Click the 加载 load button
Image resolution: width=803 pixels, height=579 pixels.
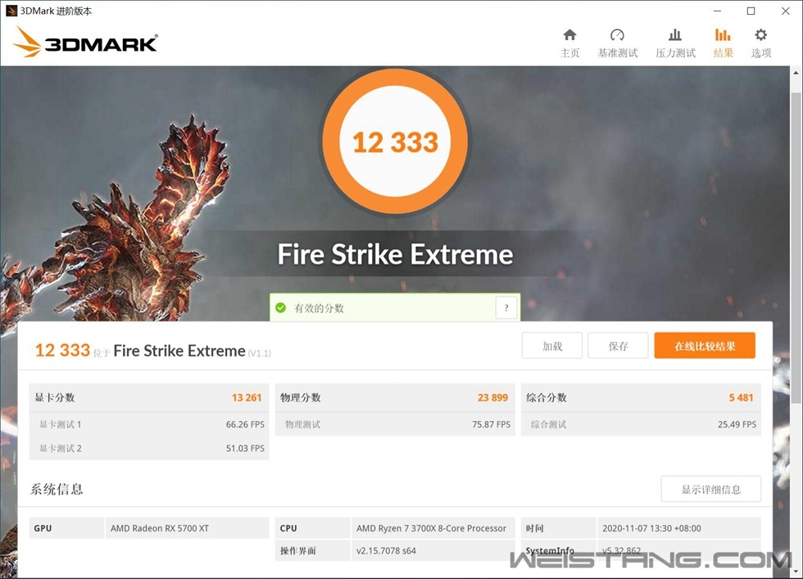point(552,346)
